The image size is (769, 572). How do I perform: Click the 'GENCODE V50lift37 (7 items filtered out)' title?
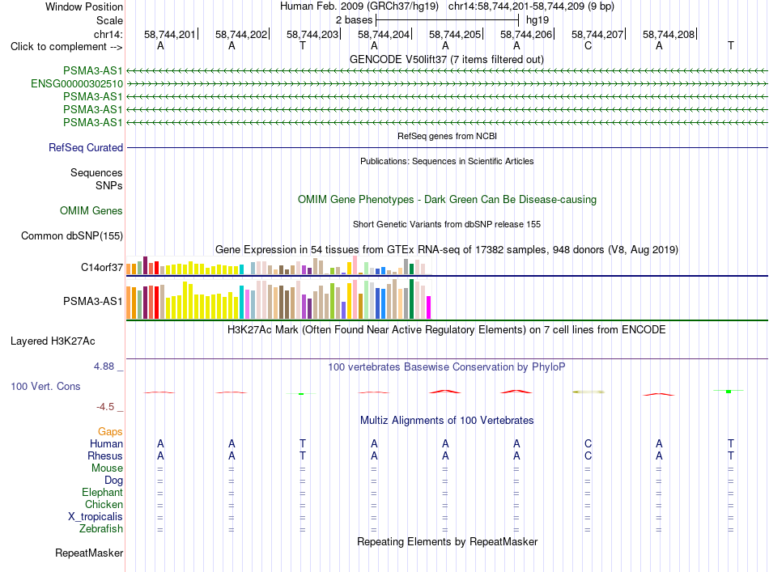coord(447,60)
